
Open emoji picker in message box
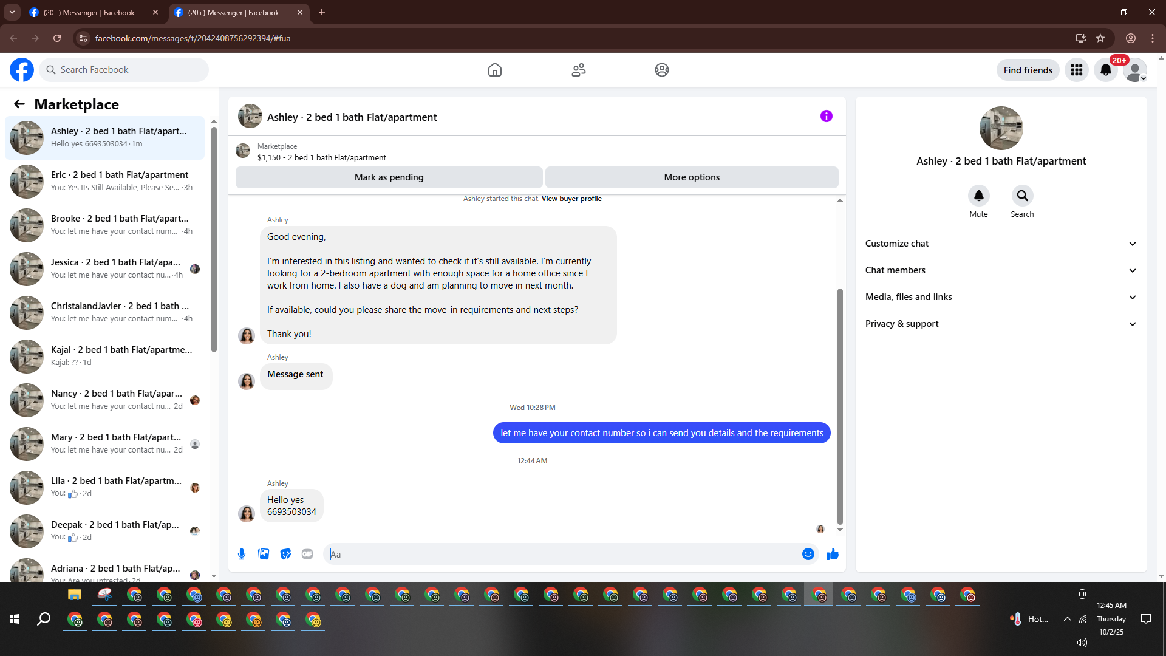tap(808, 554)
